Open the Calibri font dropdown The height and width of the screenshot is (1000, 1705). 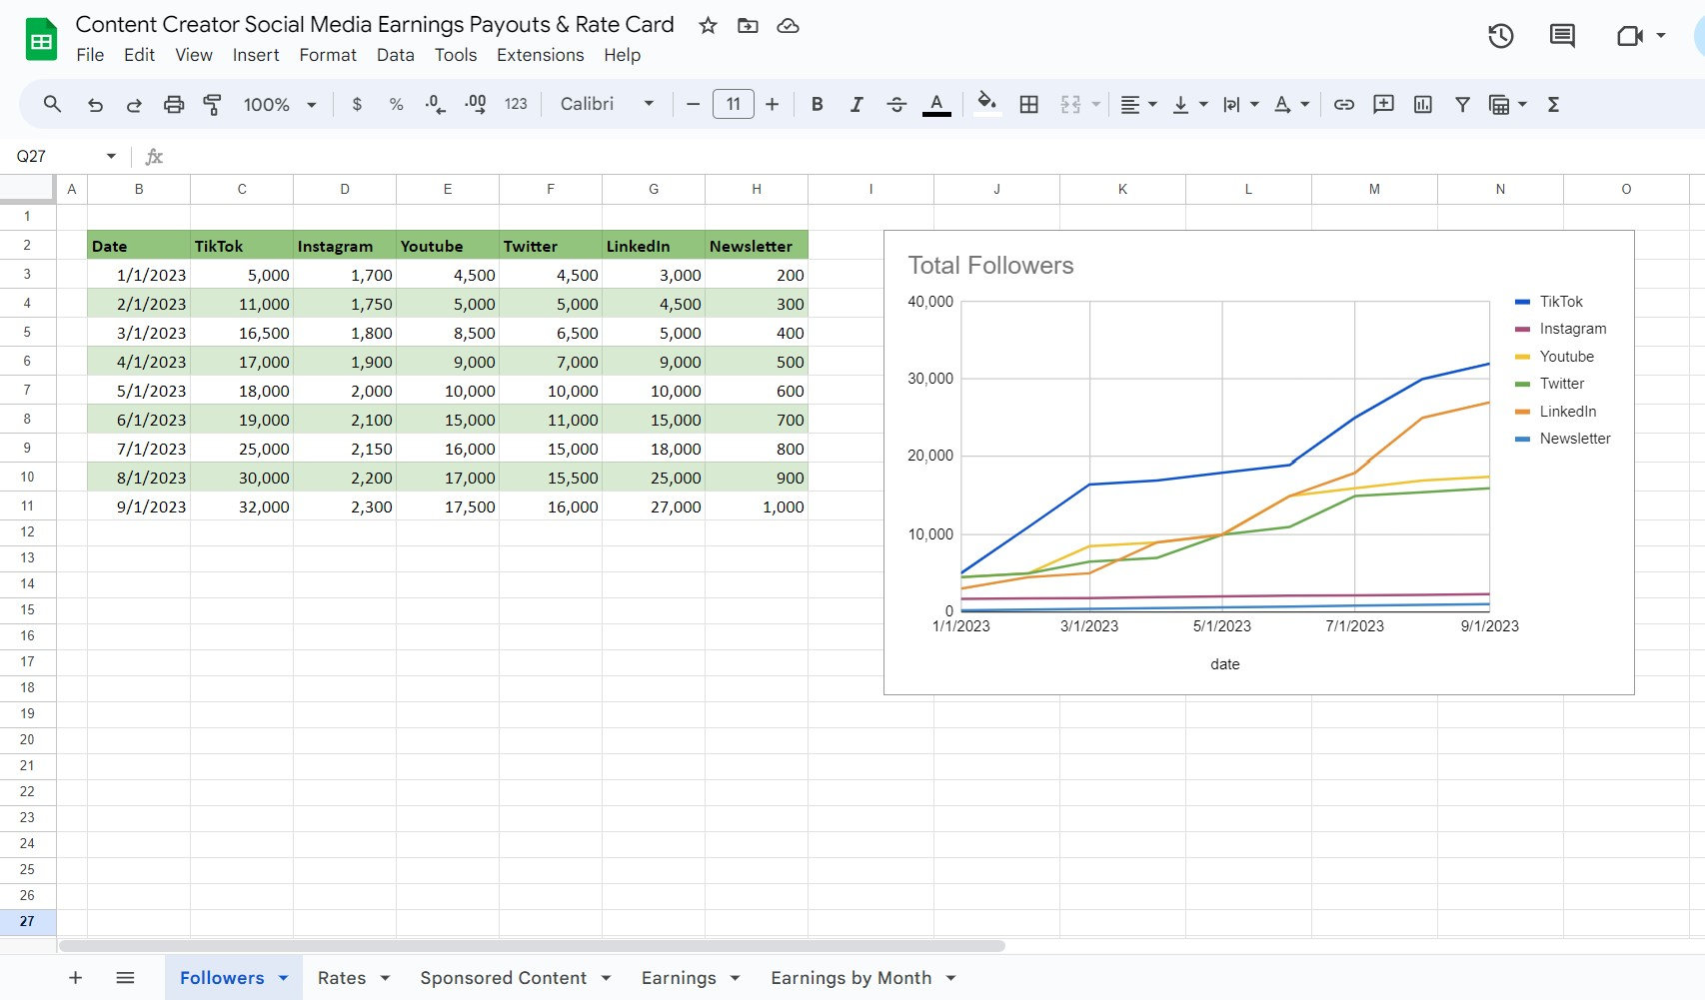point(607,104)
